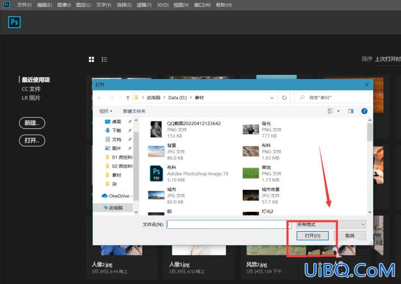Open the 文字(Y) menu

tap(104, 5)
